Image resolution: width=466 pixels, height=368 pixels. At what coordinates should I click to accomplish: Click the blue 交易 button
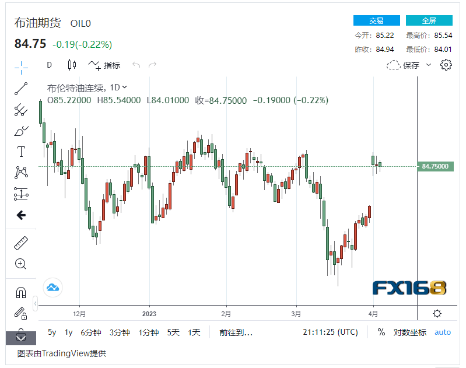click(376, 20)
